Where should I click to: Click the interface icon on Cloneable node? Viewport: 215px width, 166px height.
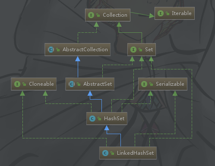[17, 84]
